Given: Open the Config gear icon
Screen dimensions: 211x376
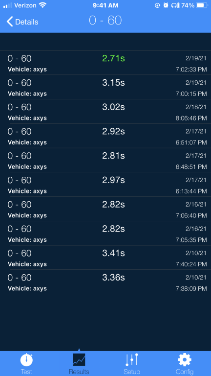Looking at the screenshot, I should (x=185, y=360).
